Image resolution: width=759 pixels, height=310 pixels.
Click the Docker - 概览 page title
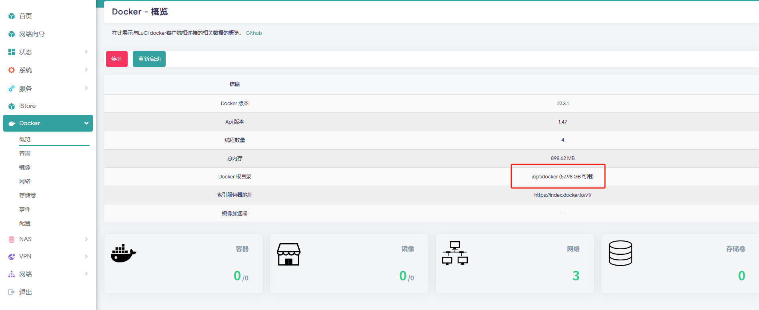(x=140, y=12)
